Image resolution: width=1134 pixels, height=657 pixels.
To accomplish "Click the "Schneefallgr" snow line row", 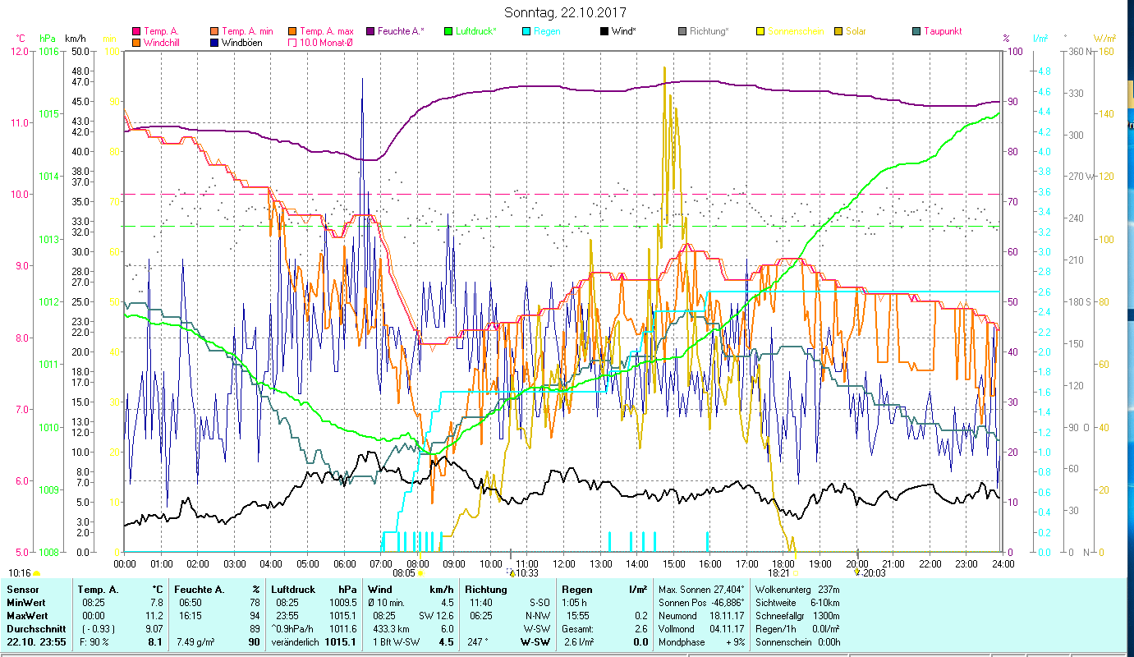I will (797, 616).
